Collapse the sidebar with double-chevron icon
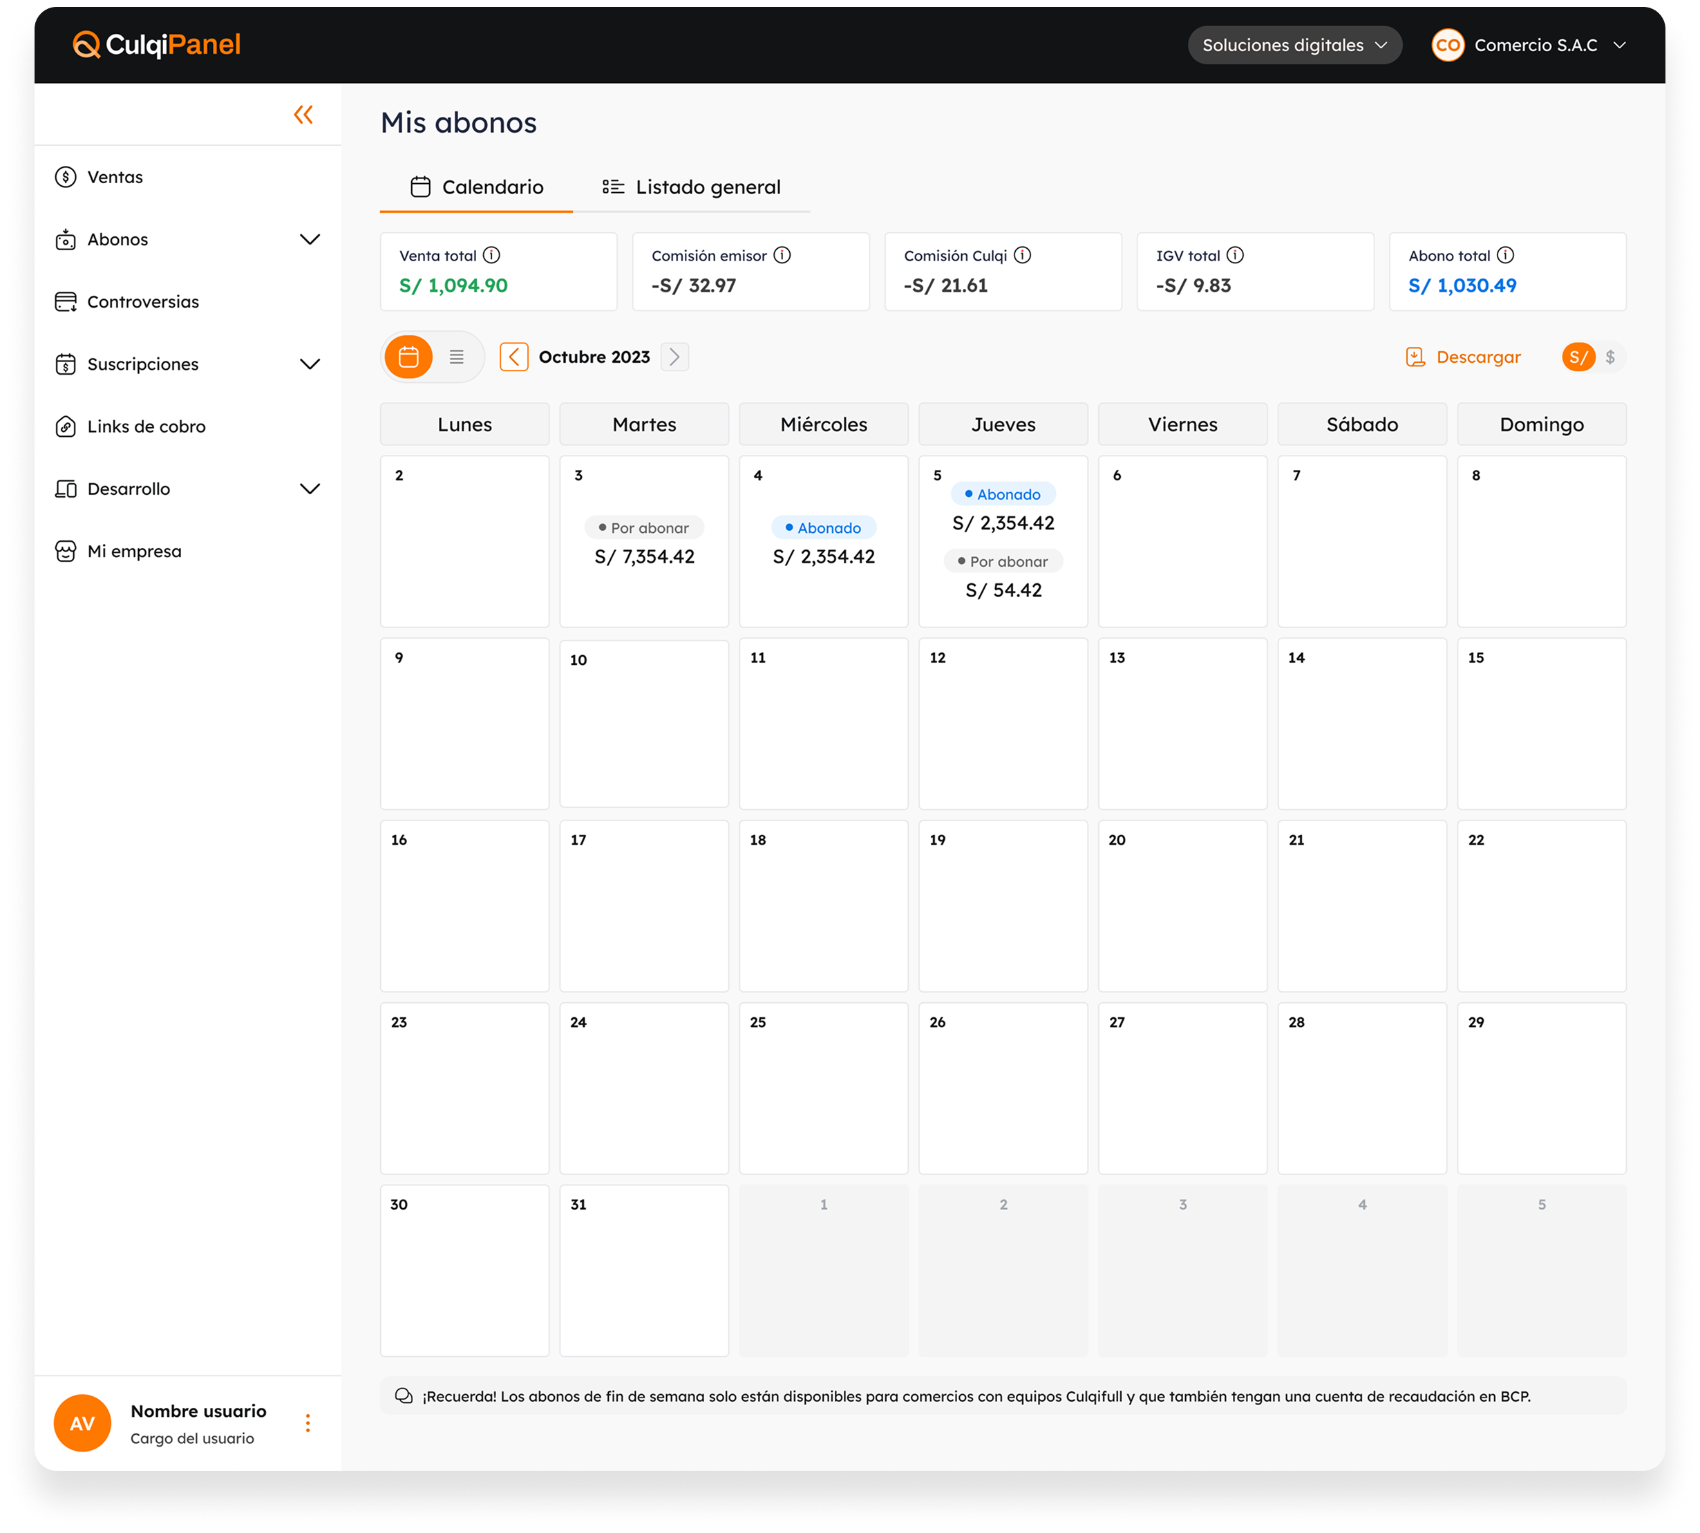This screenshot has height=1533, width=1700. pyautogui.click(x=303, y=115)
